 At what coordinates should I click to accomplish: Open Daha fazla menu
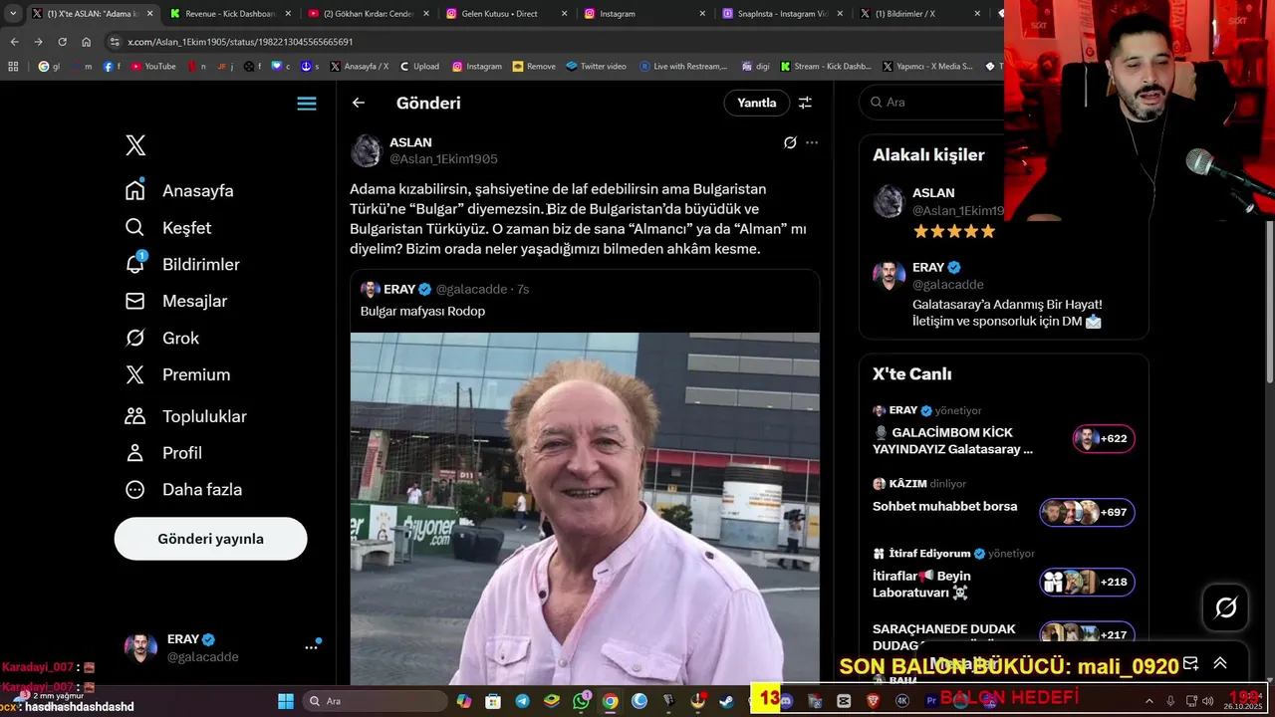click(183, 489)
